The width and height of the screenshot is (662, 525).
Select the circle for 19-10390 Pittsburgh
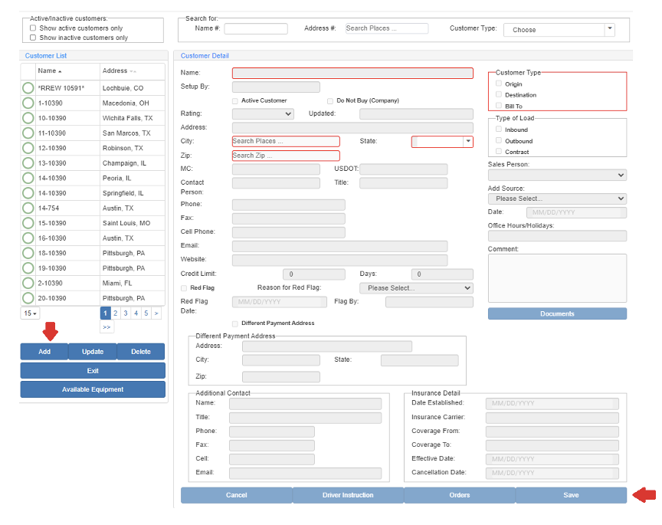[x=28, y=267]
